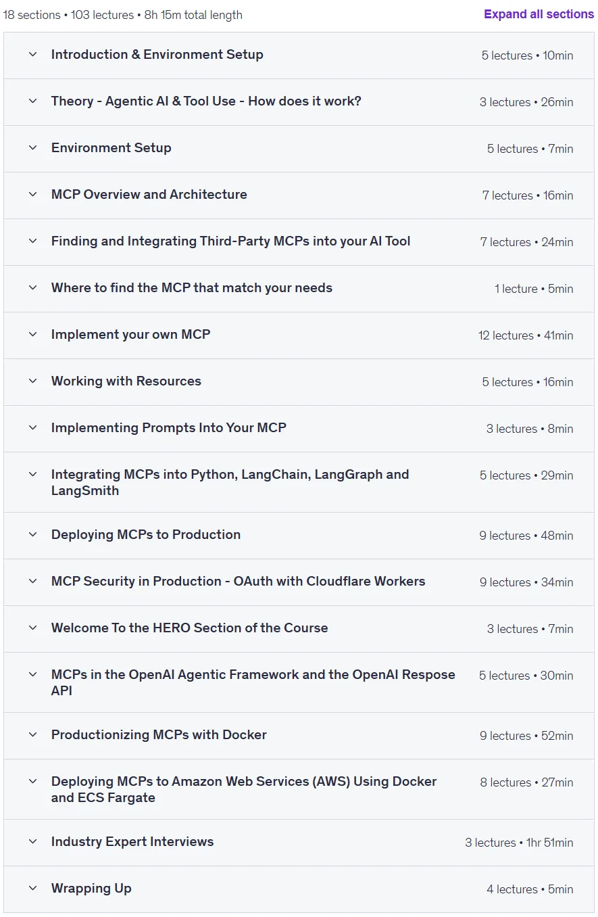Viewport: 598px width, 917px height.
Task: Expand chevron for Implement your own MCP
Action: pyautogui.click(x=32, y=335)
